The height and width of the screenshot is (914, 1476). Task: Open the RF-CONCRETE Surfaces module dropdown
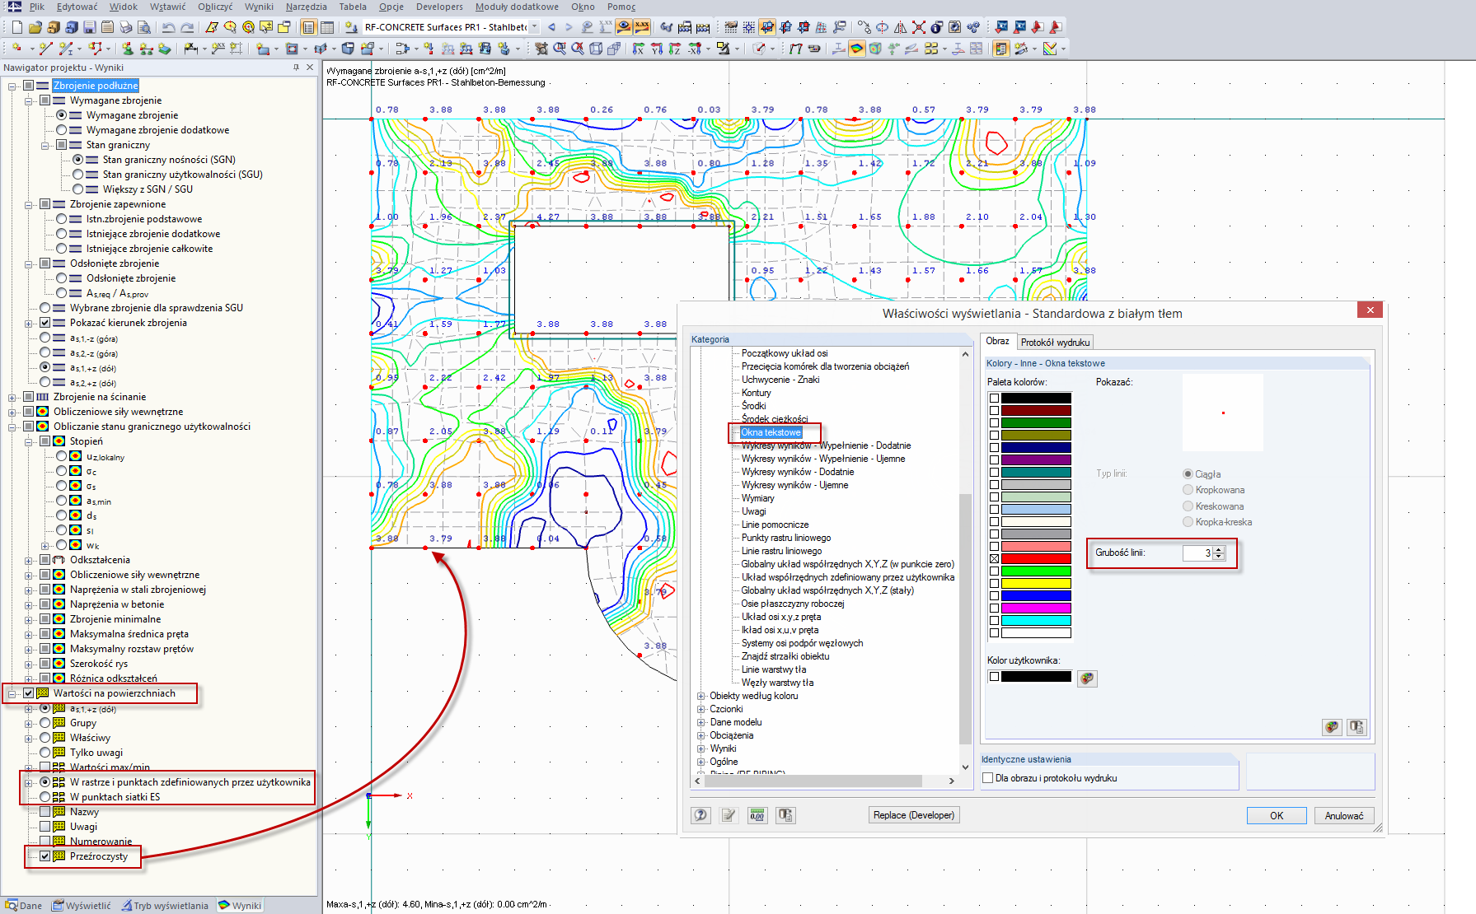(535, 27)
